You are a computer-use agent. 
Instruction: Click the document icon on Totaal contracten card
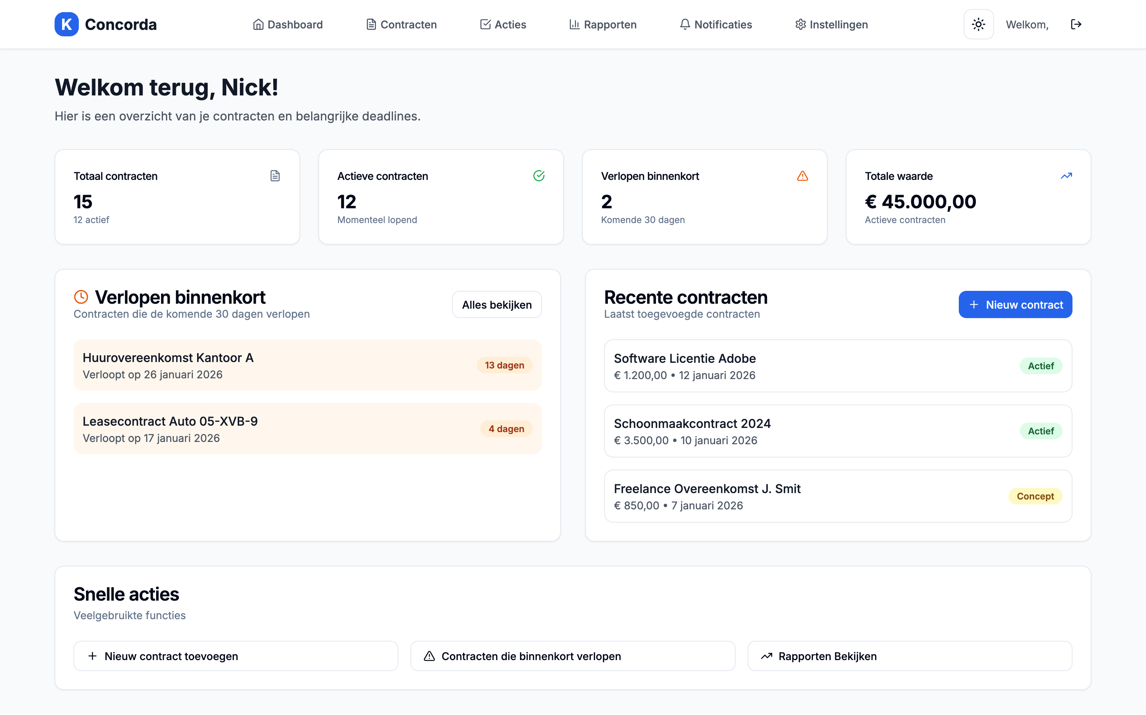click(x=275, y=175)
